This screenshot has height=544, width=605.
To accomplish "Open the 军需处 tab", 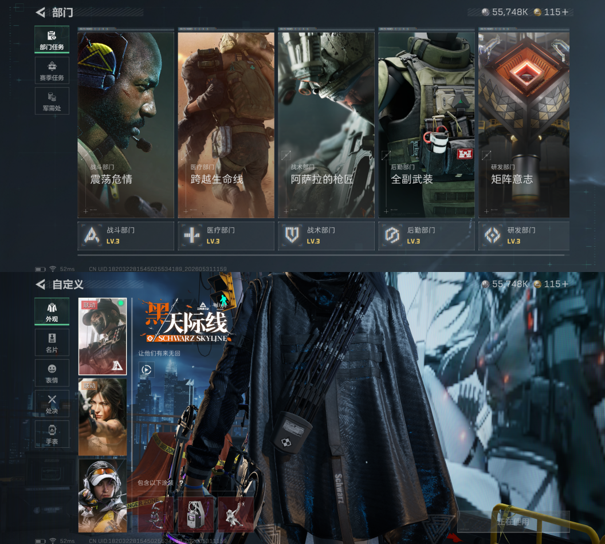I will [x=52, y=101].
